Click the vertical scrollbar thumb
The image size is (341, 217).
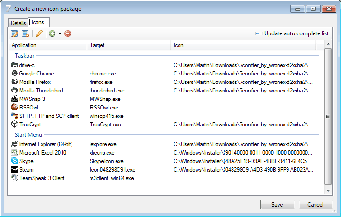point(328,117)
